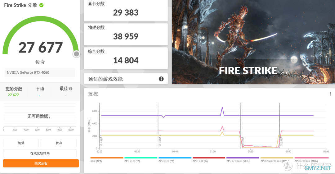Image resolution: width=335 pixels, height=174 pixels.
Task: Click the 显卡测试 2 dashed marker line
Action: coord(158,125)
